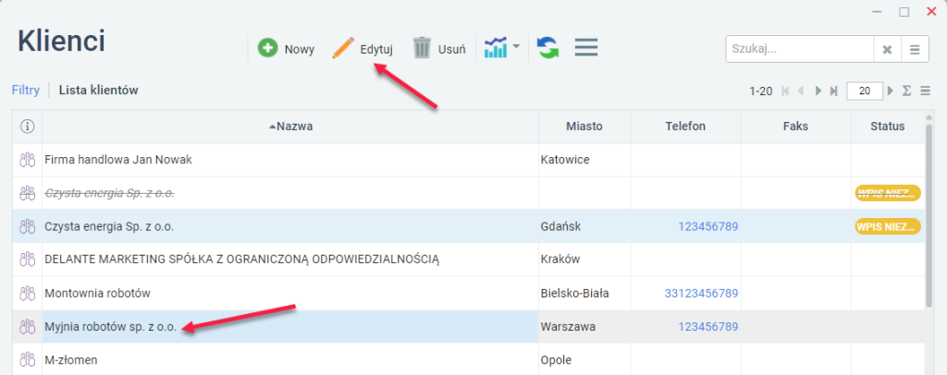Screen dimensions: 947x375
Task: Click client icon for Firma handlowa Jan Nowak
Action: pos(27,160)
